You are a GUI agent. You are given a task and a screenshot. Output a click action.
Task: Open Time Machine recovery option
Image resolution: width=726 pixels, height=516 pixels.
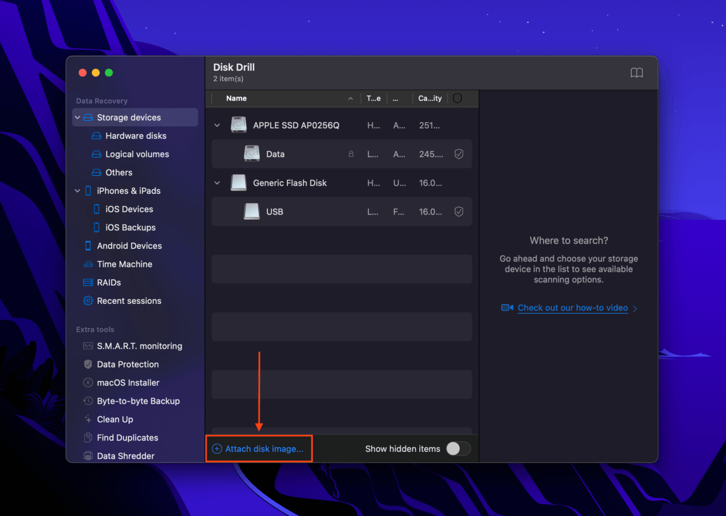[125, 264]
